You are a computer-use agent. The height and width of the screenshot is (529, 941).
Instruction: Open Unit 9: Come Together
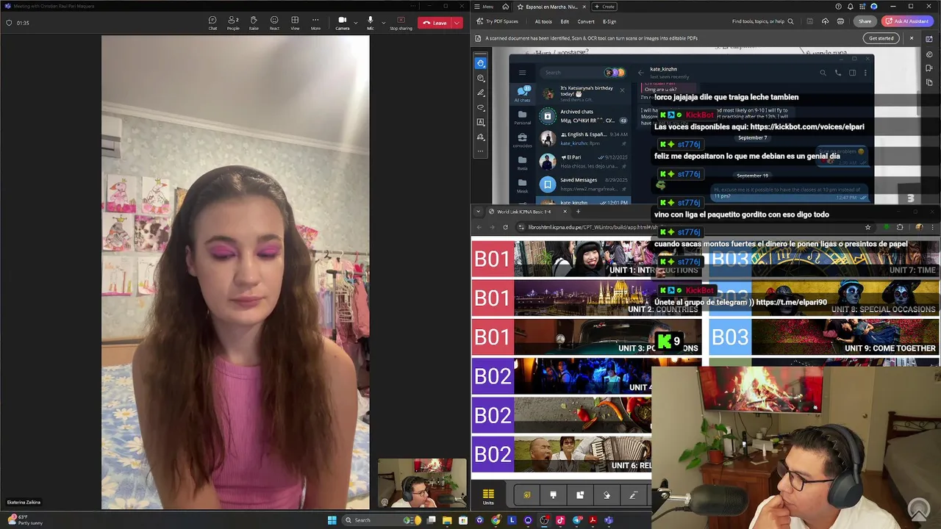coord(824,337)
